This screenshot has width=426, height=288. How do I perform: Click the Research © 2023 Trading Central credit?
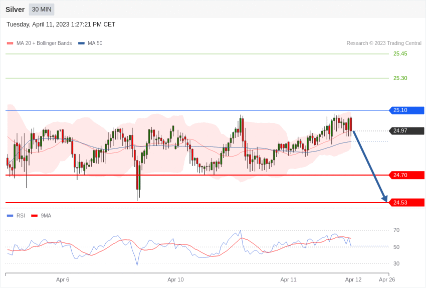pos(384,43)
